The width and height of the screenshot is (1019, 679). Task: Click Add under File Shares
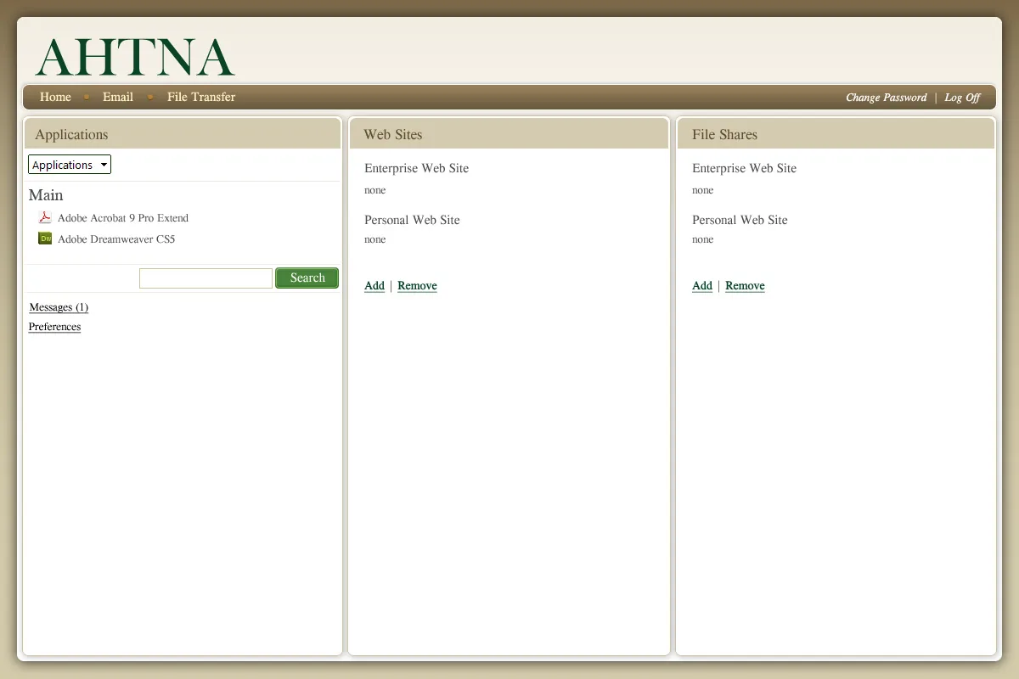pos(702,286)
